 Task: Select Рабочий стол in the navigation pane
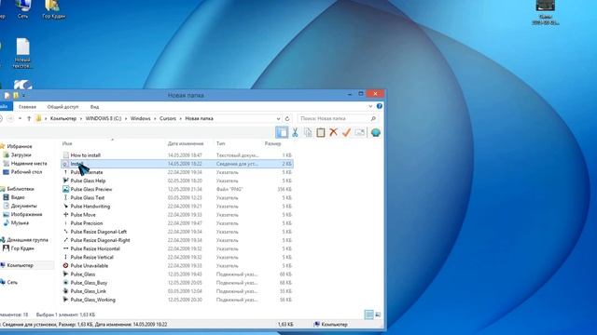pos(26,171)
